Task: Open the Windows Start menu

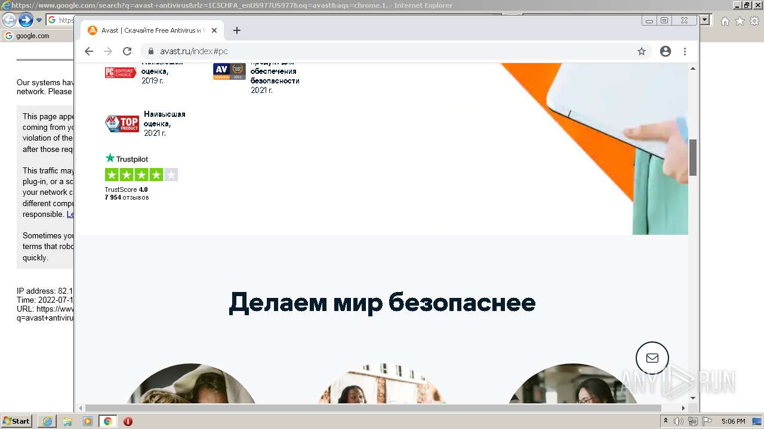Action: point(17,421)
